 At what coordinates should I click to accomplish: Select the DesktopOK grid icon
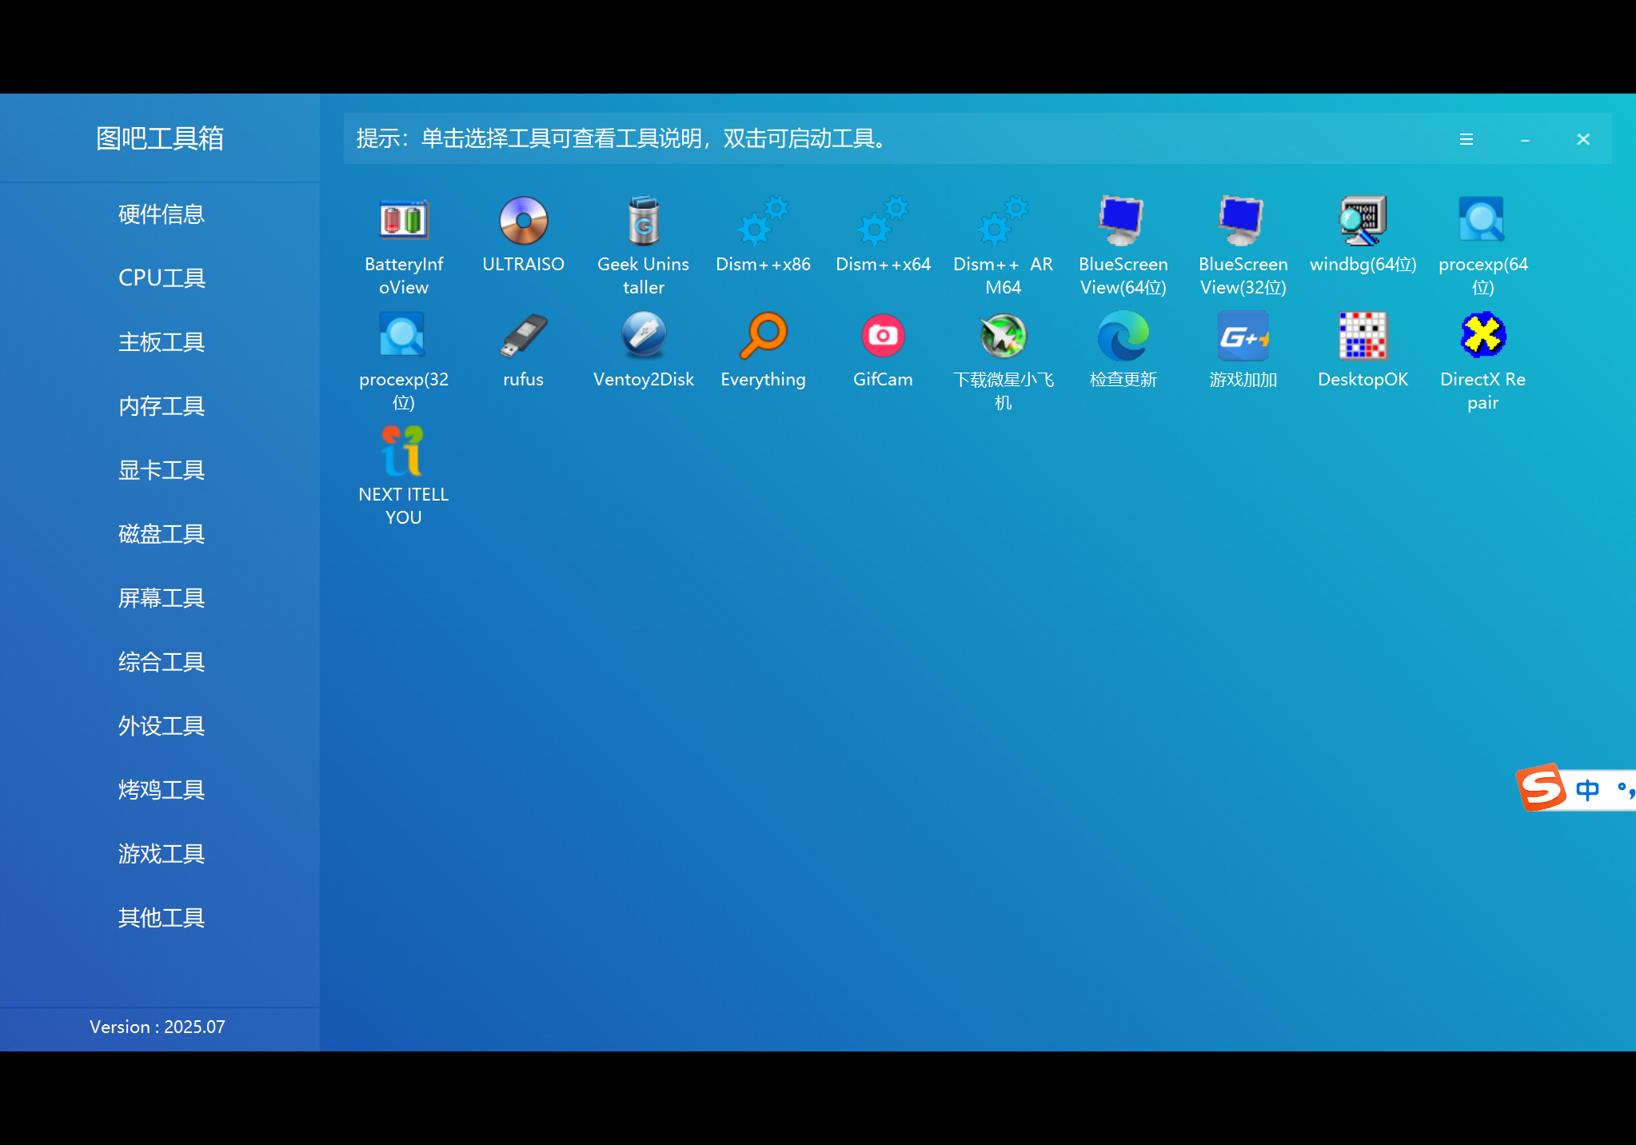[x=1363, y=335]
